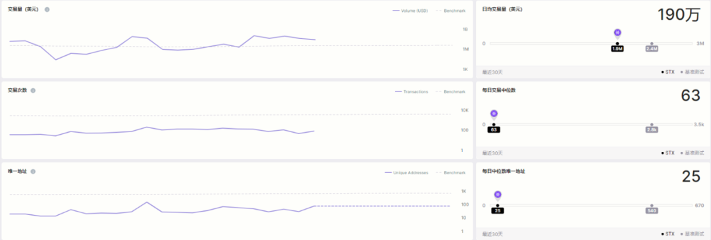Click 最近30天 label in 每日交易中位数 card
The height and width of the screenshot is (240, 711).
tap(492, 153)
